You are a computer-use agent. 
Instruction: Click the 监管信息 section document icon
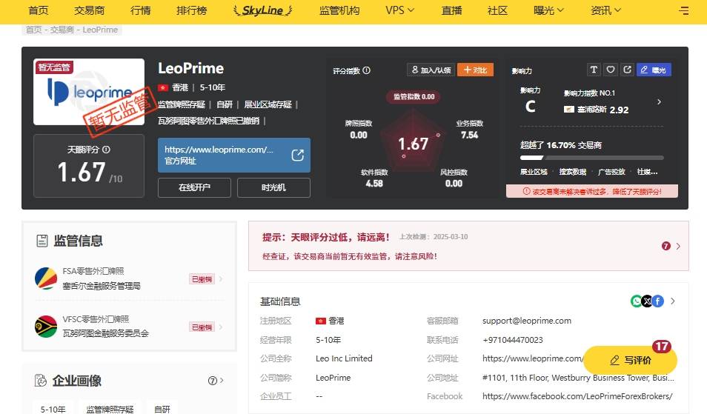pyautogui.click(x=42, y=241)
